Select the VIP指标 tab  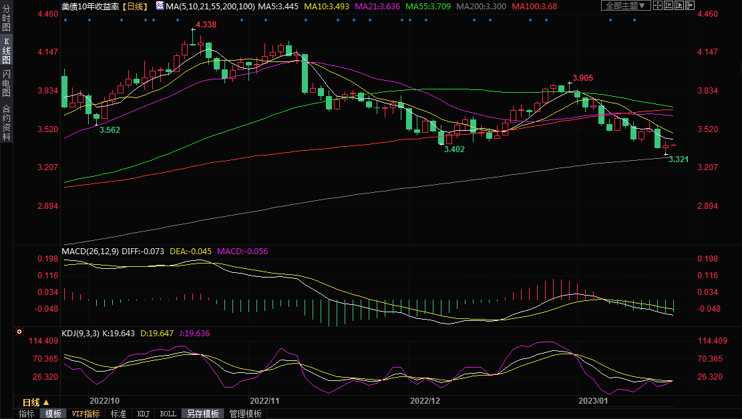(86, 414)
